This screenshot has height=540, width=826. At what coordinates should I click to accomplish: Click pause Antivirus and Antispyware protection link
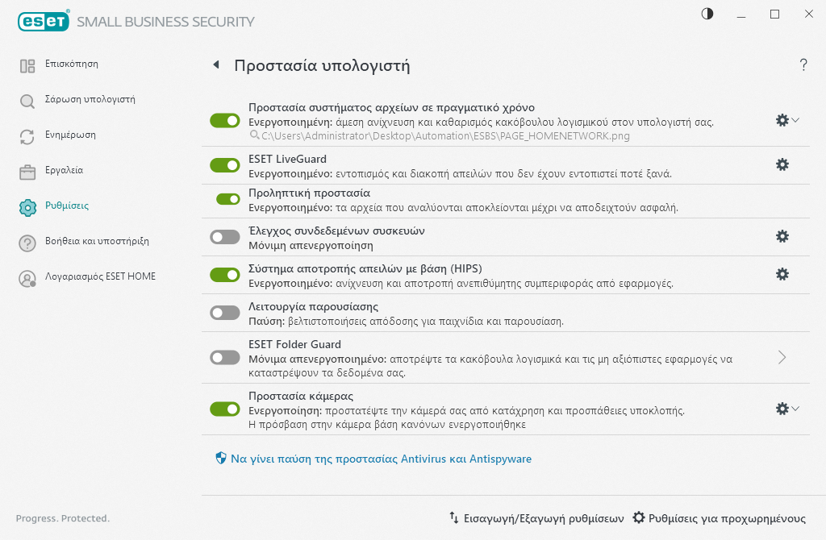coord(381,459)
